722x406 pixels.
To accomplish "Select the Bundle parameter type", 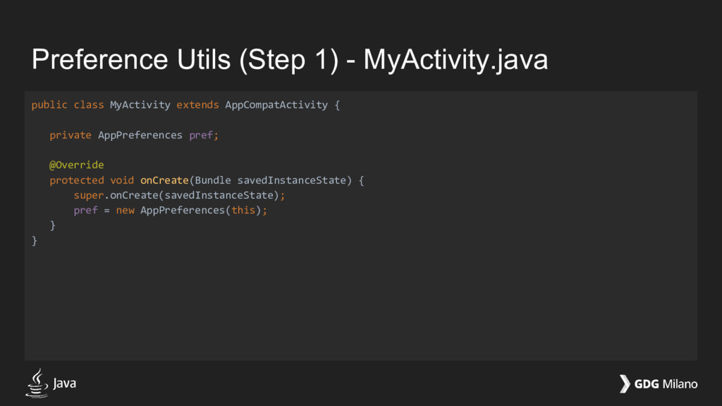I will pos(213,180).
